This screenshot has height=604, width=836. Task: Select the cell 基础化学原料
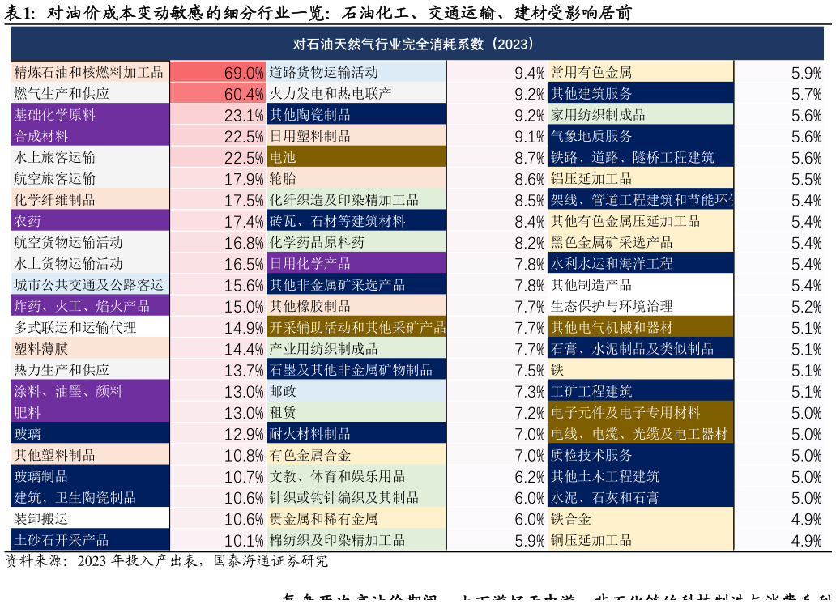[90, 115]
